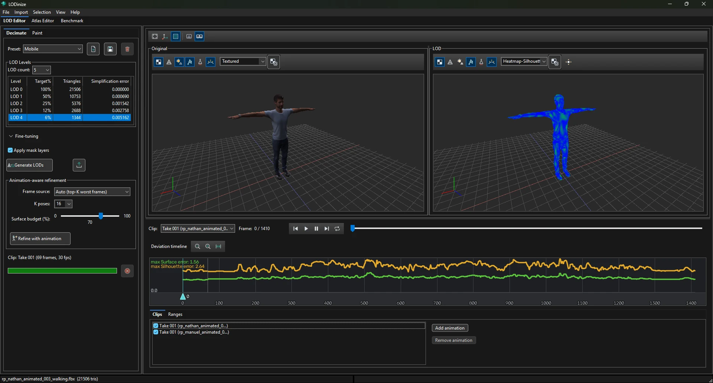Toggle wireframe triangle icon in LOD viewport
This screenshot has height=383, width=713.
coord(450,62)
